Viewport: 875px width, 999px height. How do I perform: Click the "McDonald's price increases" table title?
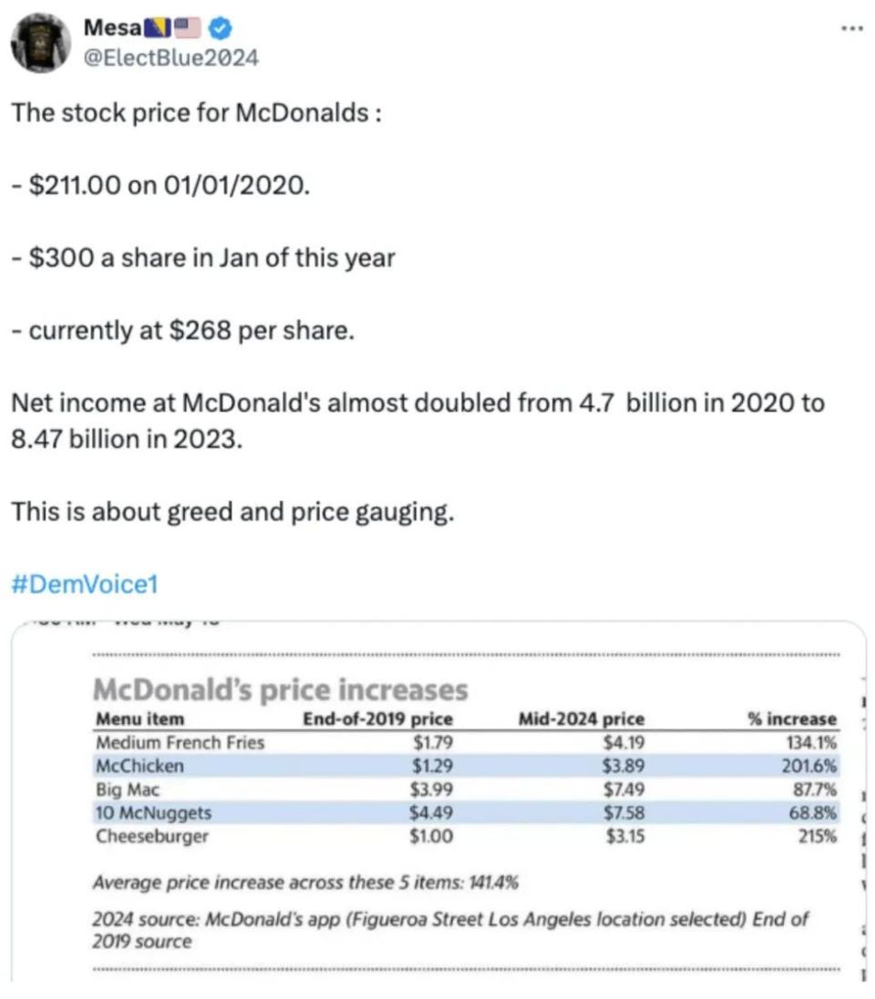[281, 689]
